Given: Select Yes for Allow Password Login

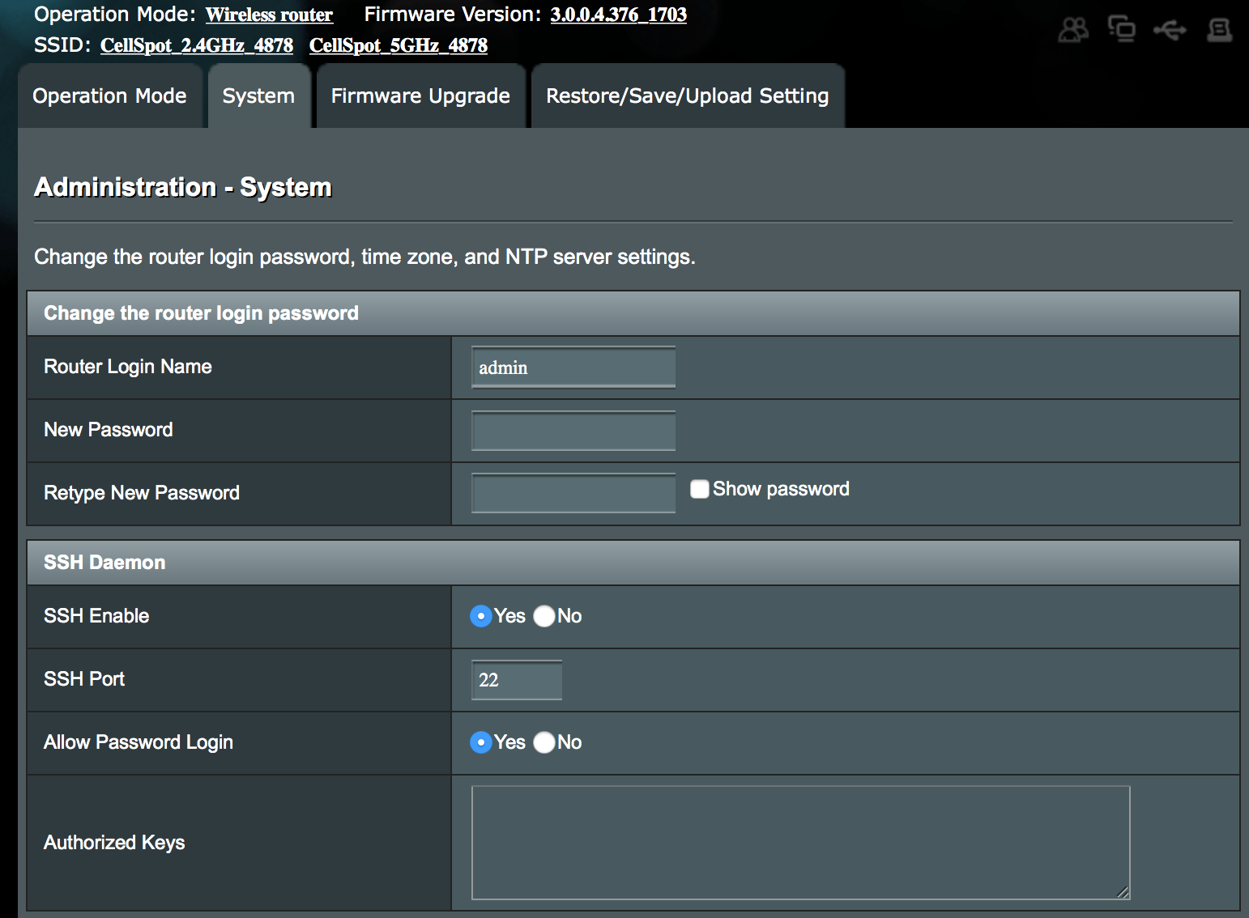Looking at the screenshot, I should click(x=481, y=742).
